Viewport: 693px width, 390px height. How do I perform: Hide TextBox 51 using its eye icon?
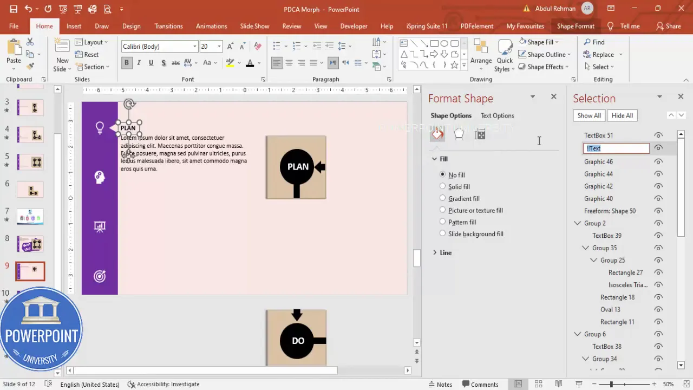pos(658,135)
